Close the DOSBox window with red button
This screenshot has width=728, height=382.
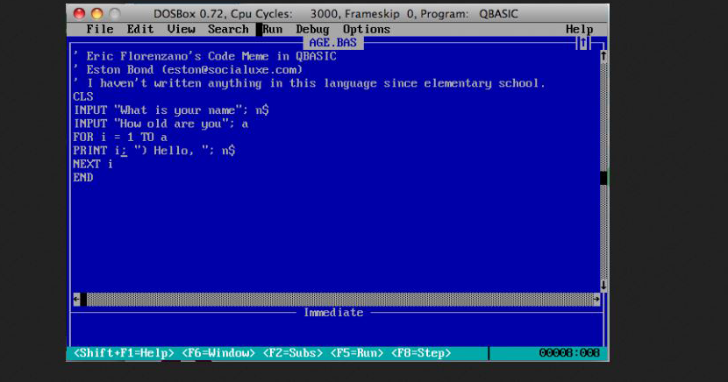click(80, 13)
